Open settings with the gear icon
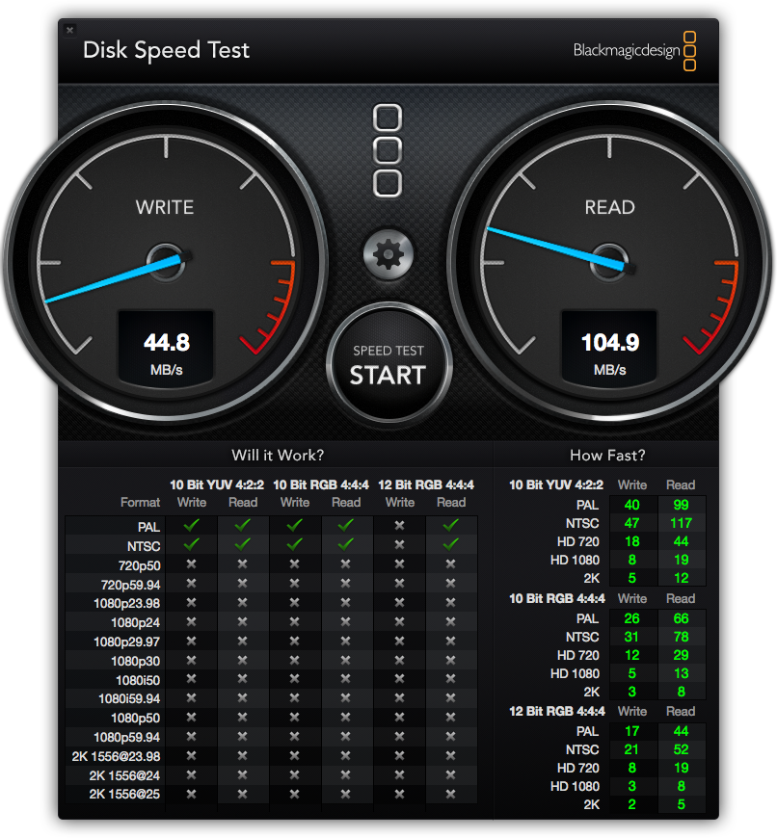This screenshot has height=838, width=777. coord(388,255)
